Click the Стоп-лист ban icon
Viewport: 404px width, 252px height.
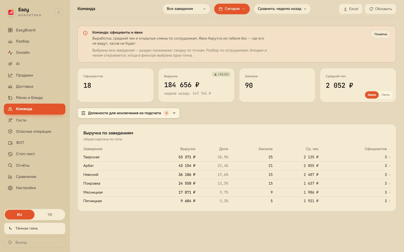tap(10, 154)
